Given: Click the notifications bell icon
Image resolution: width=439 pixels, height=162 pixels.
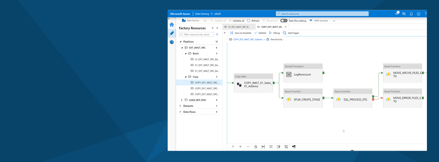Looking at the screenshot, I should [411, 14].
